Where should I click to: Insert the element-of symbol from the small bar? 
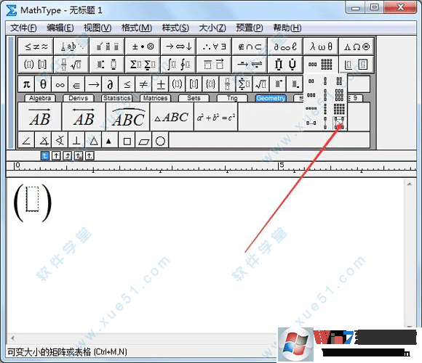(76, 84)
